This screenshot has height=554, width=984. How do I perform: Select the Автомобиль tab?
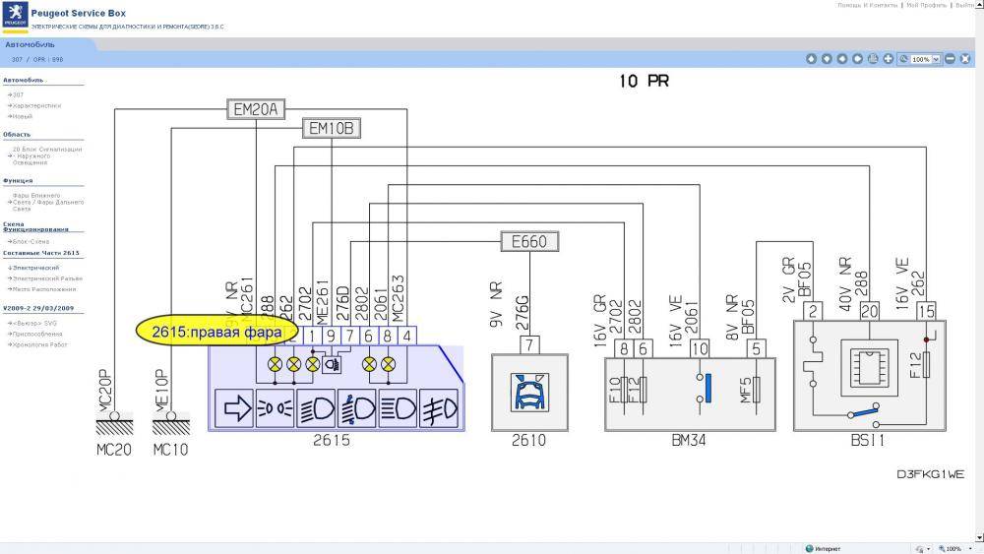30,44
